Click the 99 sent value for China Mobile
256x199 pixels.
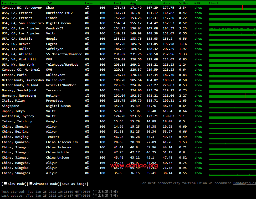101,152
